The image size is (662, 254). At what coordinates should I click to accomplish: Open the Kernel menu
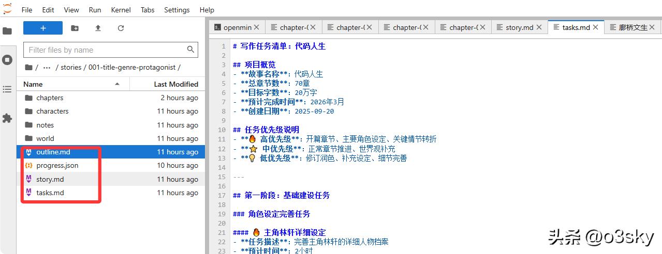(121, 10)
